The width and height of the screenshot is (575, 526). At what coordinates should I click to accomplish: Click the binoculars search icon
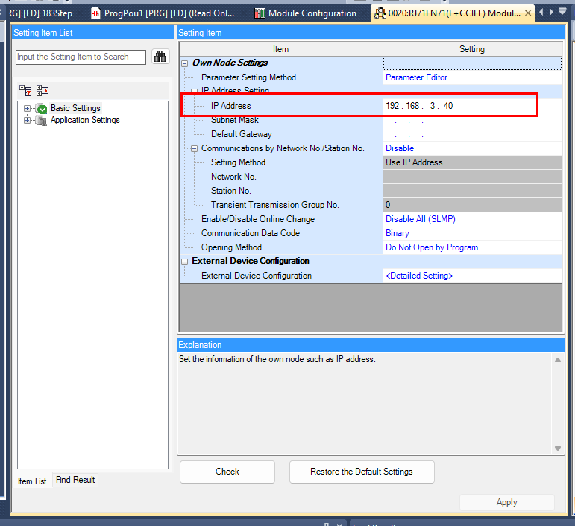pyautogui.click(x=160, y=57)
